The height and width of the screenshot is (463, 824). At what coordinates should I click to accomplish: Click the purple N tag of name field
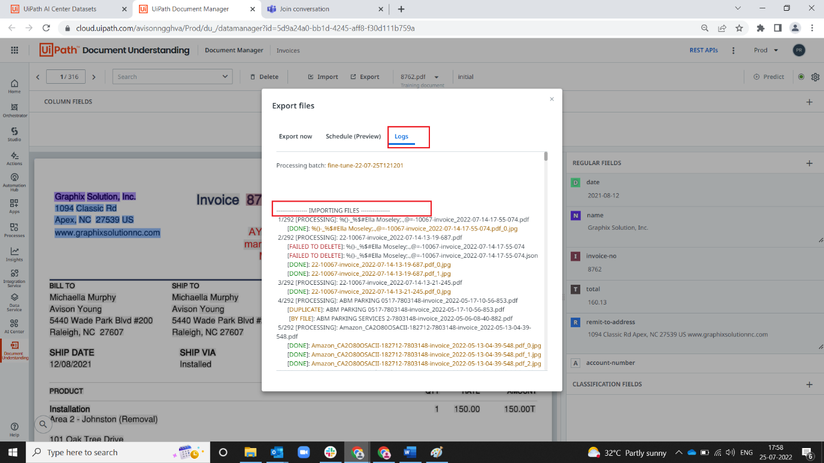(x=576, y=215)
